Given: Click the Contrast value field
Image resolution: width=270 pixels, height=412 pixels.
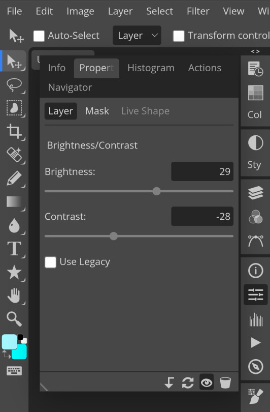Looking at the screenshot, I should (x=202, y=216).
